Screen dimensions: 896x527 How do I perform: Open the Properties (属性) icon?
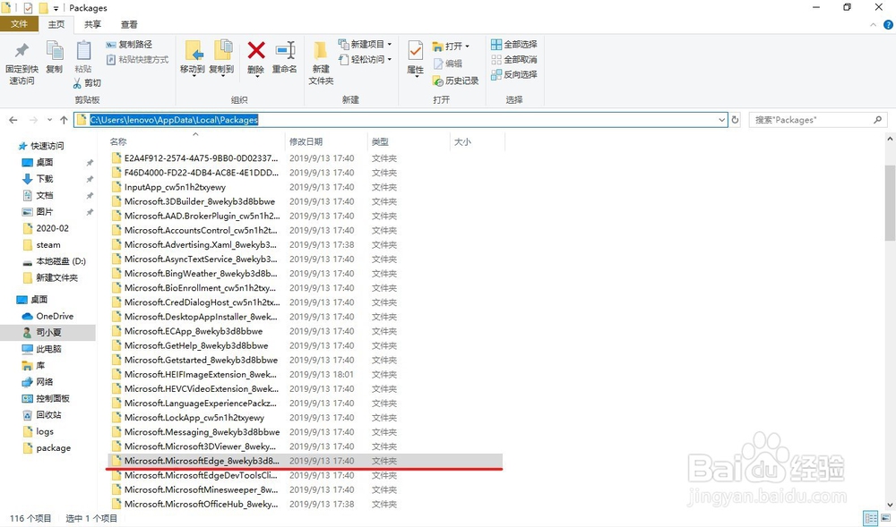tap(416, 51)
